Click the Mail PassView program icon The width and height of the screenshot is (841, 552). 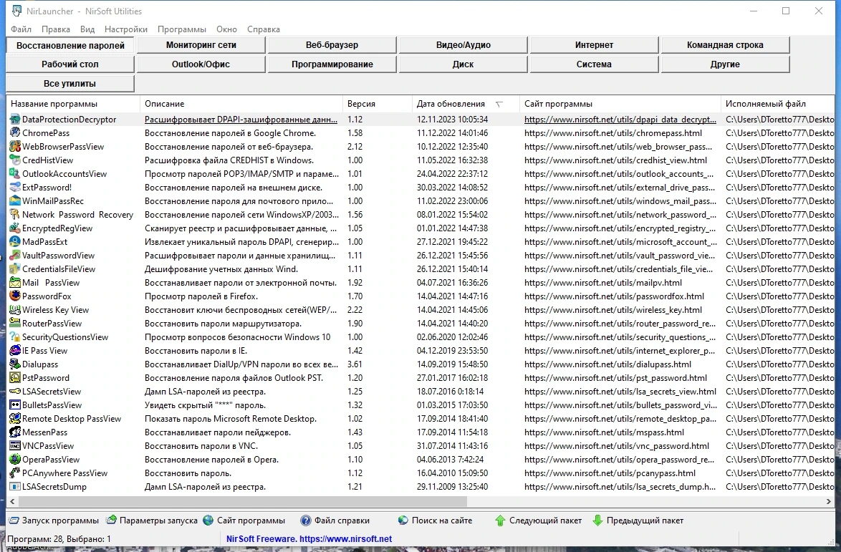15,282
